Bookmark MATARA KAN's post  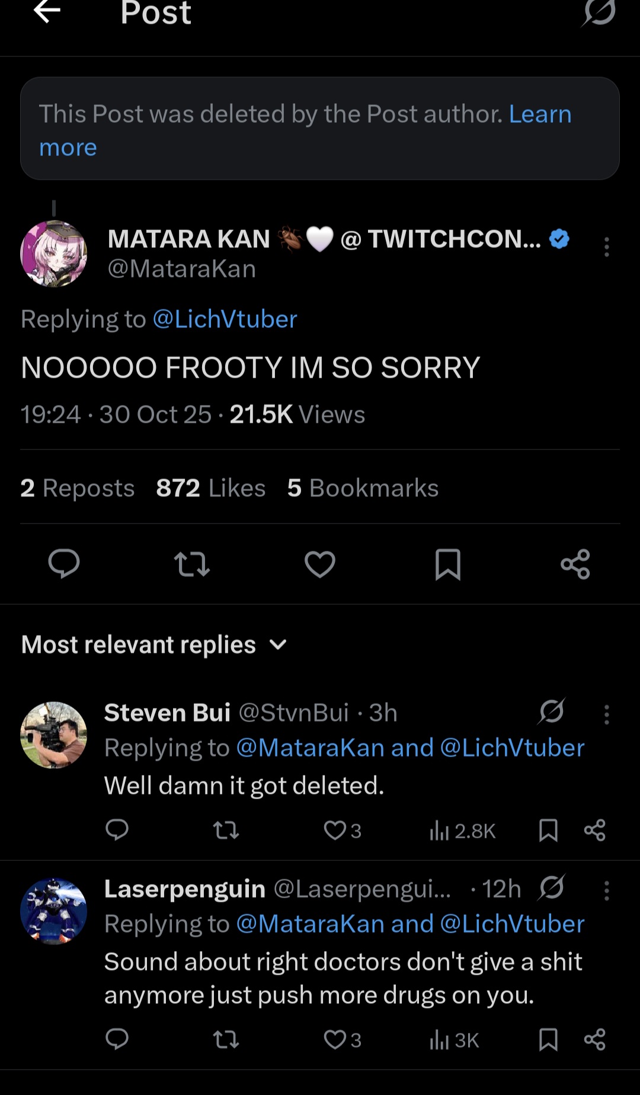[x=448, y=563]
